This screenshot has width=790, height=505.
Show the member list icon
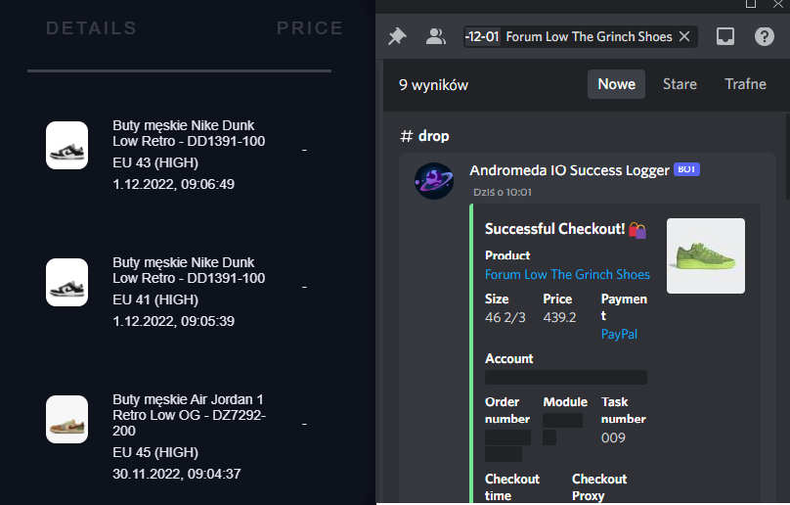pyautogui.click(x=436, y=36)
